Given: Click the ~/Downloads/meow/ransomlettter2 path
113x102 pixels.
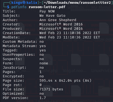Looking at the screenshot, I should [77, 3].
